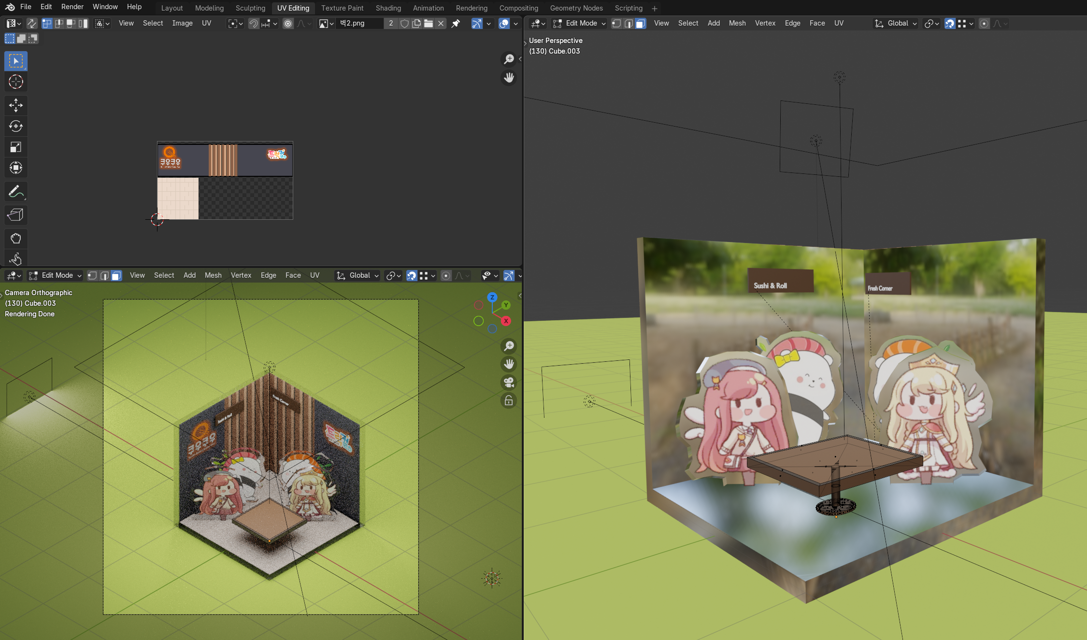Open UV menu in image editor header
The image size is (1087, 640).
(206, 23)
